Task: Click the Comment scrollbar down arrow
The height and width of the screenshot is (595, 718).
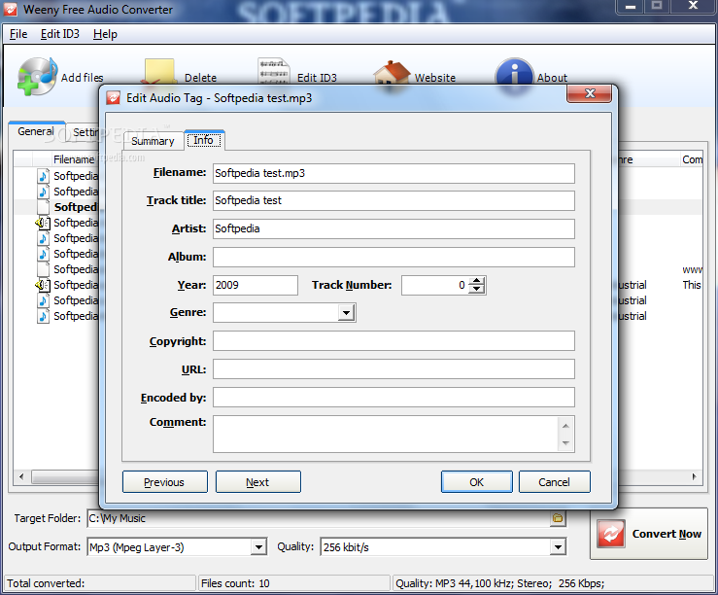Action: pos(566,442)
